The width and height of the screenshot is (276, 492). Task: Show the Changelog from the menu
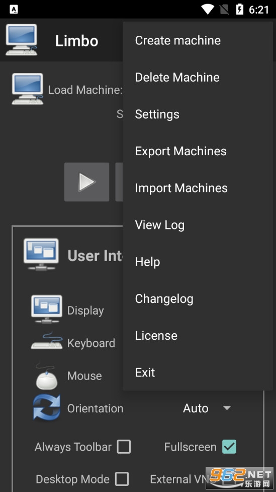pos(198,299)
